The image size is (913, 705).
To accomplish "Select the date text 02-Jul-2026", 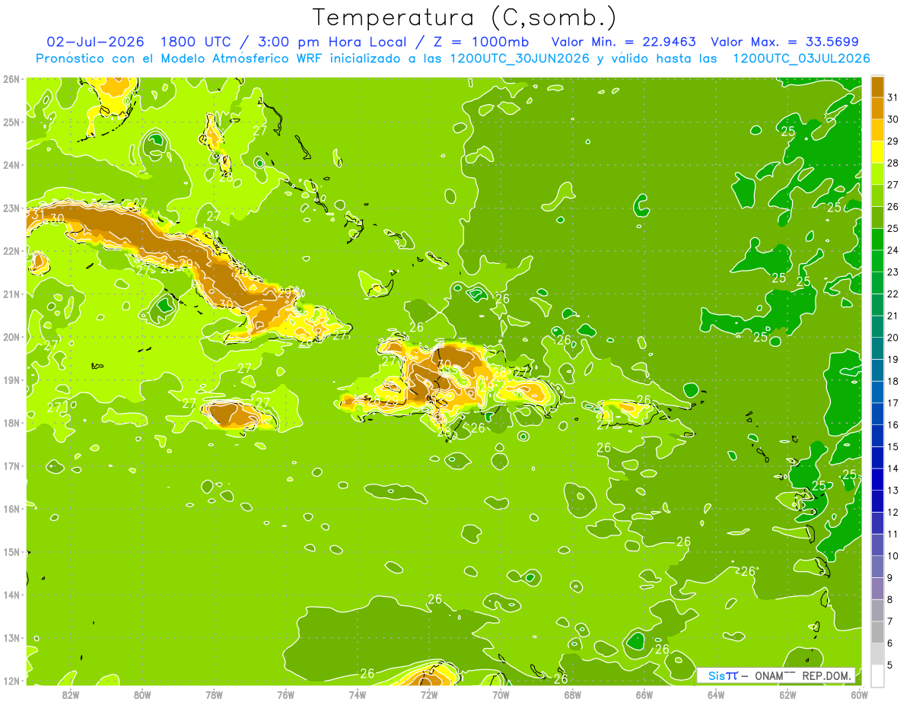I will [x=96, y=42].
